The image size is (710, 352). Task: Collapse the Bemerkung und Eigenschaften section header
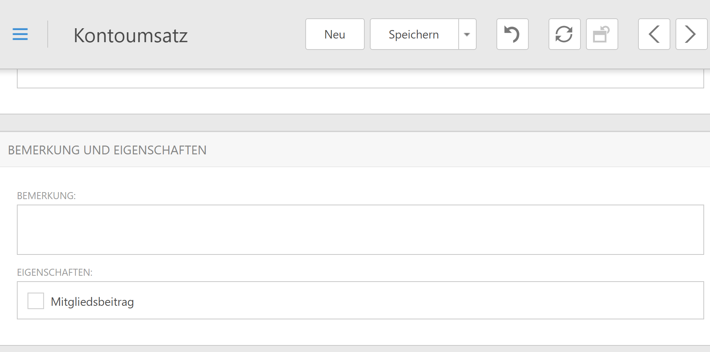[107, 150]
